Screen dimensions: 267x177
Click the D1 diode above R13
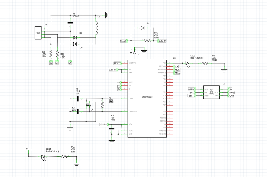pyautogui.click(x=143, y=28)
